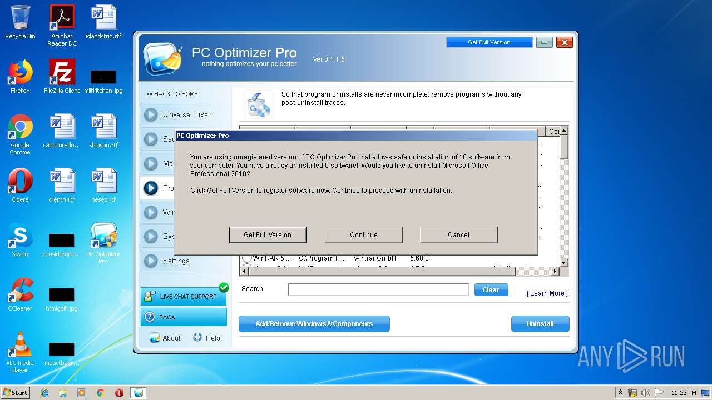This screenshot has height=400, width=712.
Task: Click Chrome icon in taskbar
Action: tap(101, 393)
